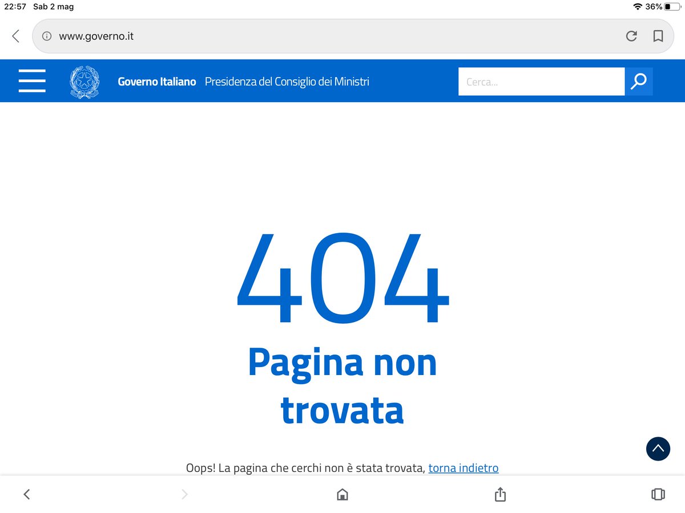Click the Governo Italiano emblem logo
The width and height of the screenshot is (685, 513).
(x=84, y=81)
